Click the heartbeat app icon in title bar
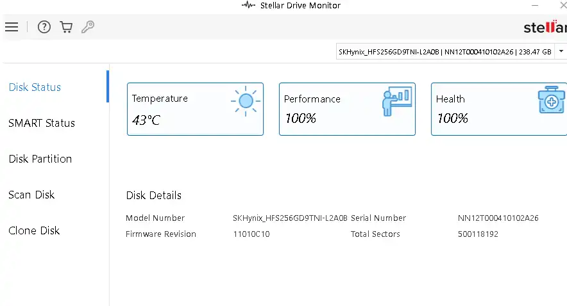 248,5
